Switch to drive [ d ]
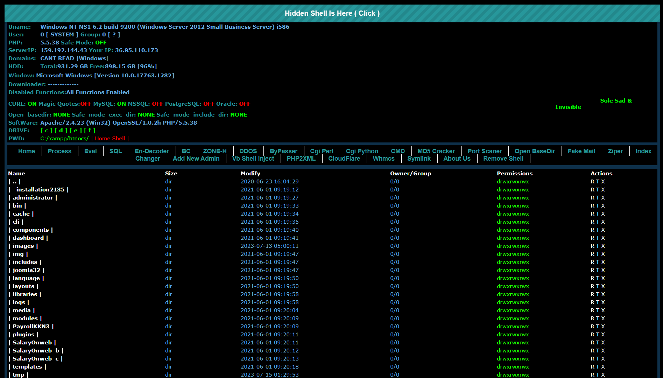The width and height of the screenshot is (663, 378). coord(61,131)
